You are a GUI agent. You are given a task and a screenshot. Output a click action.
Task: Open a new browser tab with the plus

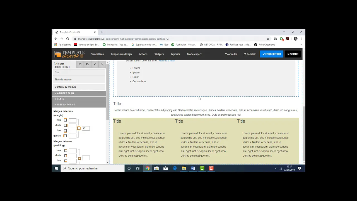pos(102,32)
